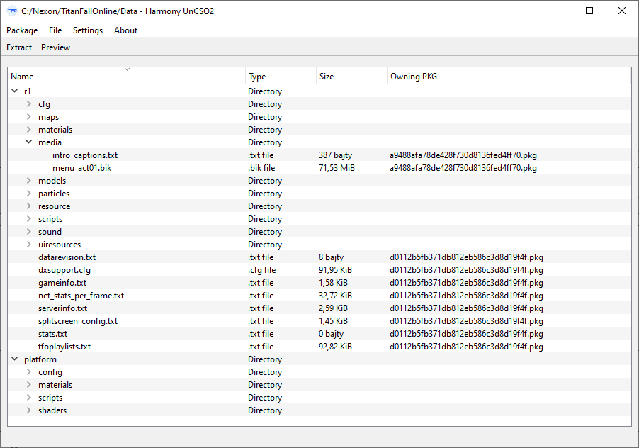The width and height of the screenshot is (639, 448).
Task: Open the Settings menu
Action: coord(88,30)
